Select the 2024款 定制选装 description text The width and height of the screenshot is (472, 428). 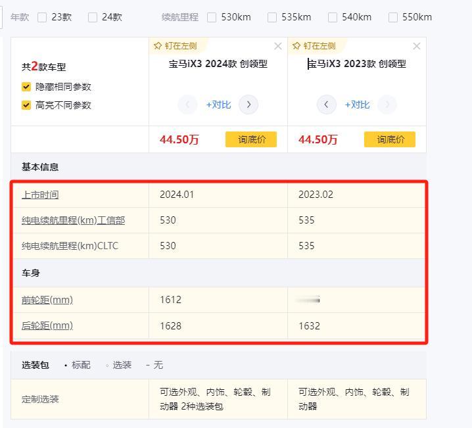(x=215, y=399)
